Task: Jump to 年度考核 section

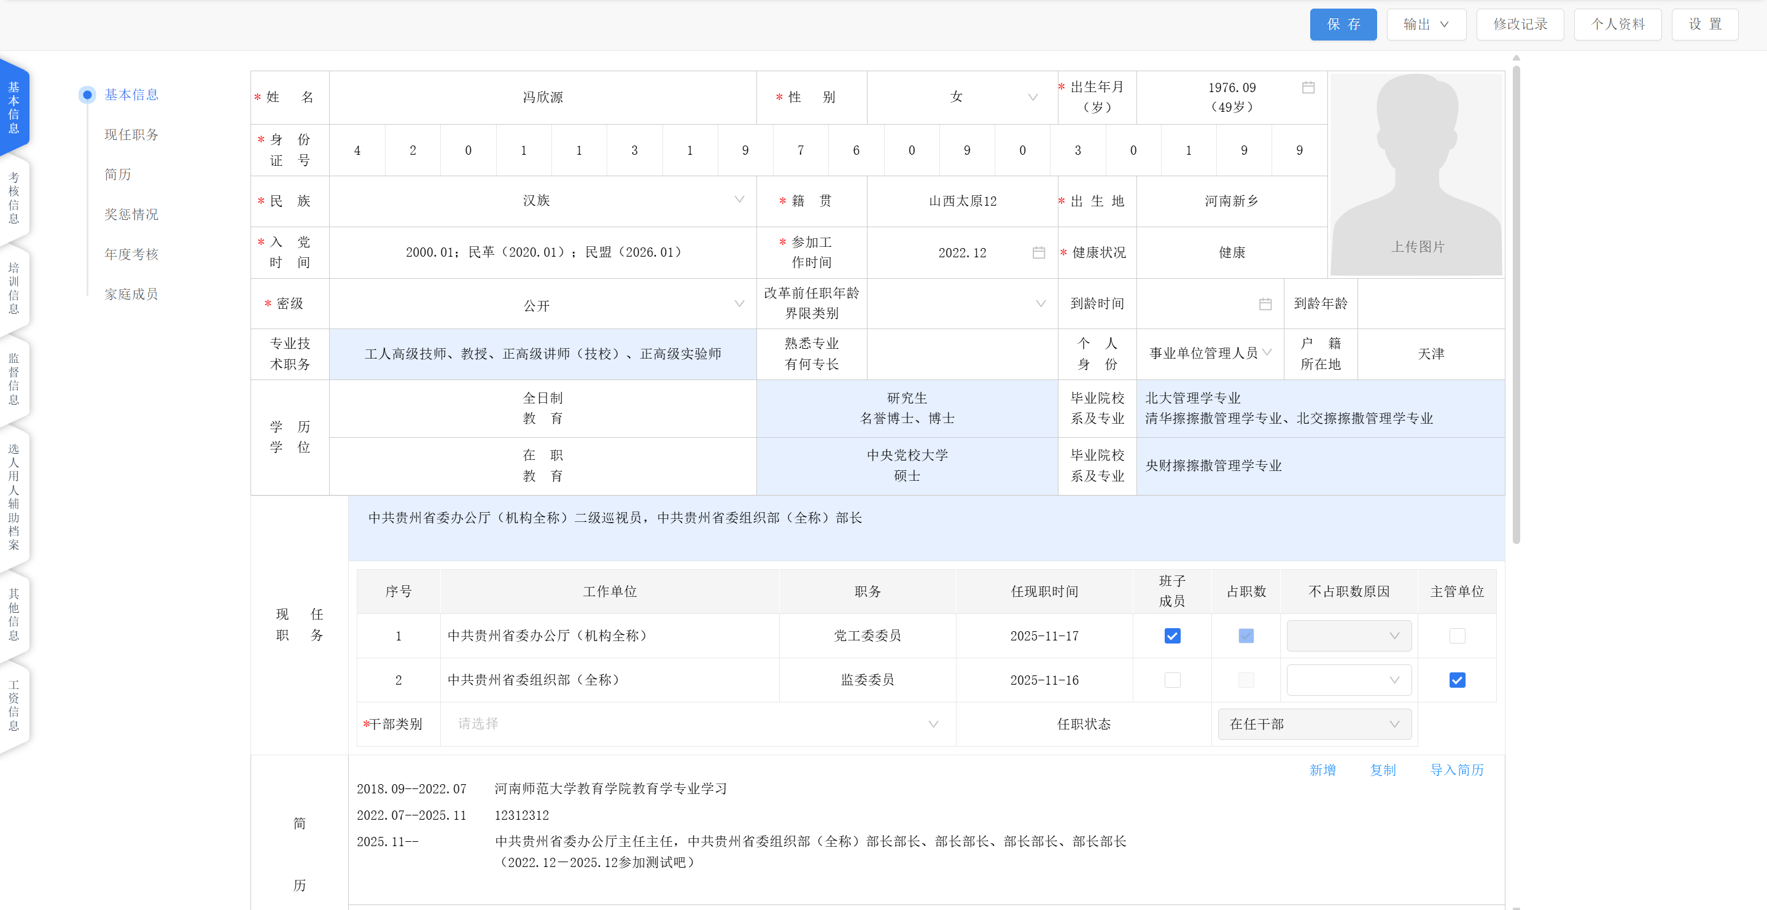Action: click(131, 254)
